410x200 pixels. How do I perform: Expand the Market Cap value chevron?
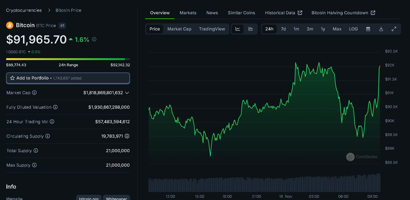pyautogui.click(x=127, y=93)
